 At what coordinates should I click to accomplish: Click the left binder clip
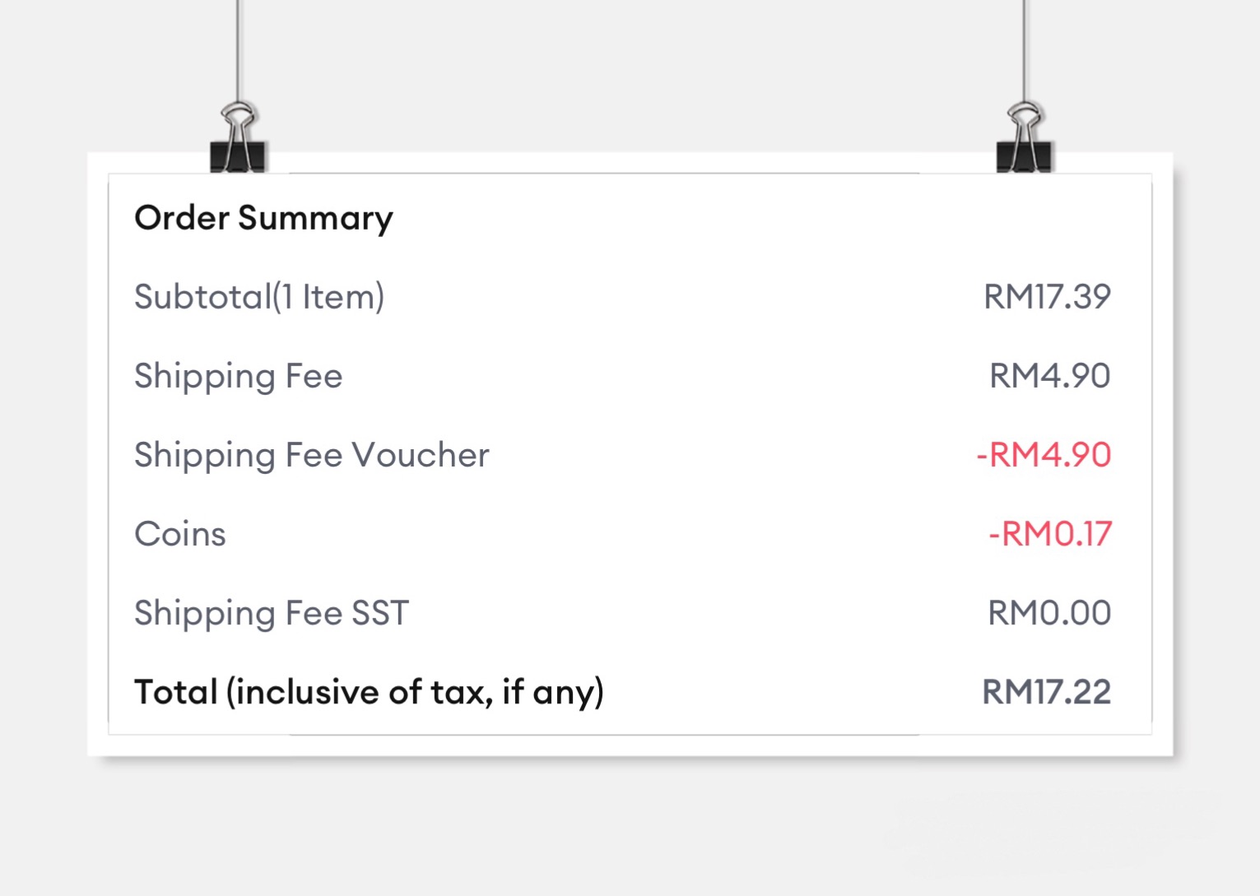tap(238, 140)
